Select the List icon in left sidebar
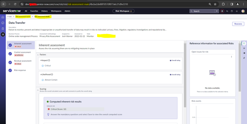The height and width of the screenshot is (124, 247). tap(3, 34)
